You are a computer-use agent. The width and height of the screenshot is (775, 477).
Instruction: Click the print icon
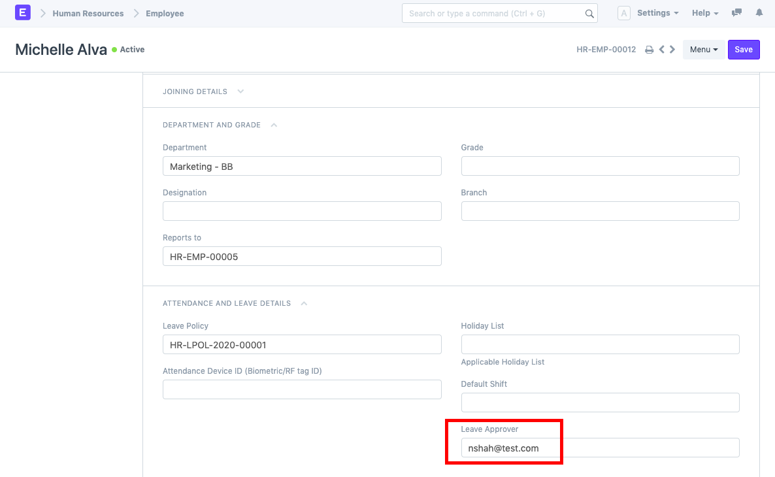[649, 50]
